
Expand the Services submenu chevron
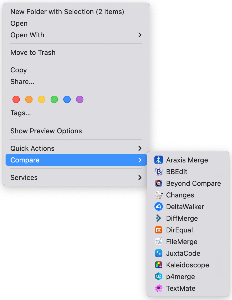pyautogui.click(x=140, y=178)
